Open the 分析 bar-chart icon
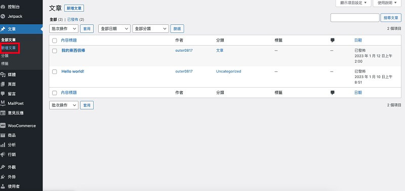The height and width of the screenshot is (191, 405). (x=3, y=145)
